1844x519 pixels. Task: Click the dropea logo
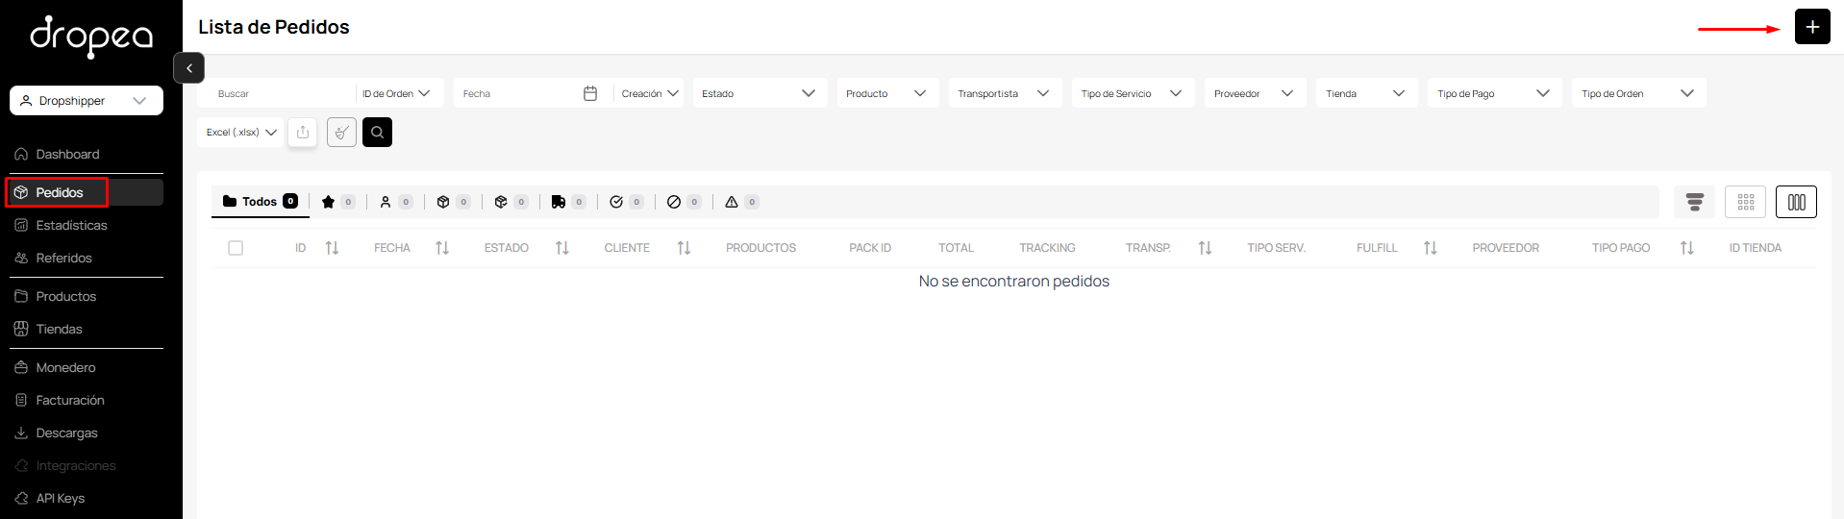[91, 37]
